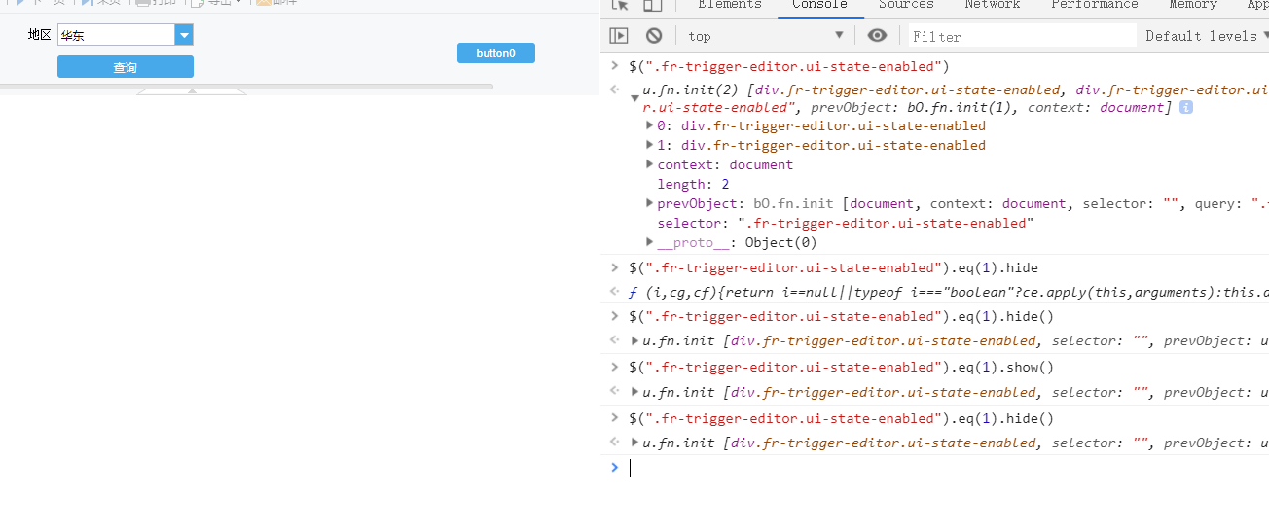Open the live expression eye icon
Screen dimensions: 1269x532
[877, 36]
